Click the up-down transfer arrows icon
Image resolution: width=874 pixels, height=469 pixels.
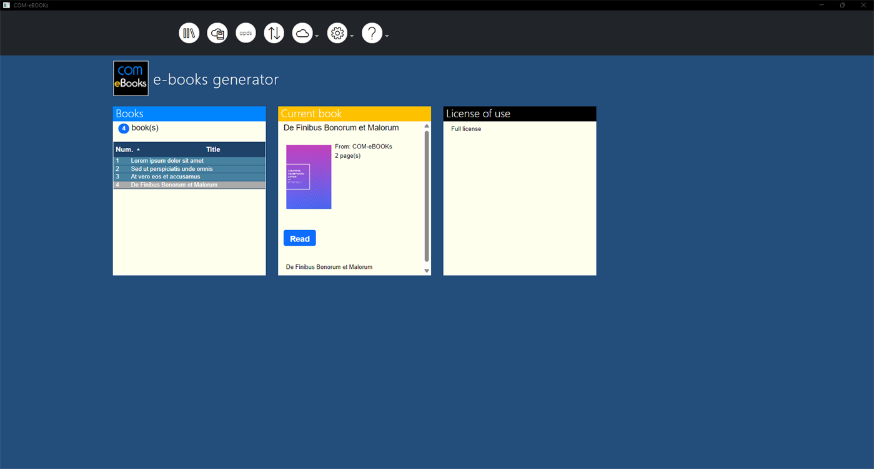[x=273, y=32]
